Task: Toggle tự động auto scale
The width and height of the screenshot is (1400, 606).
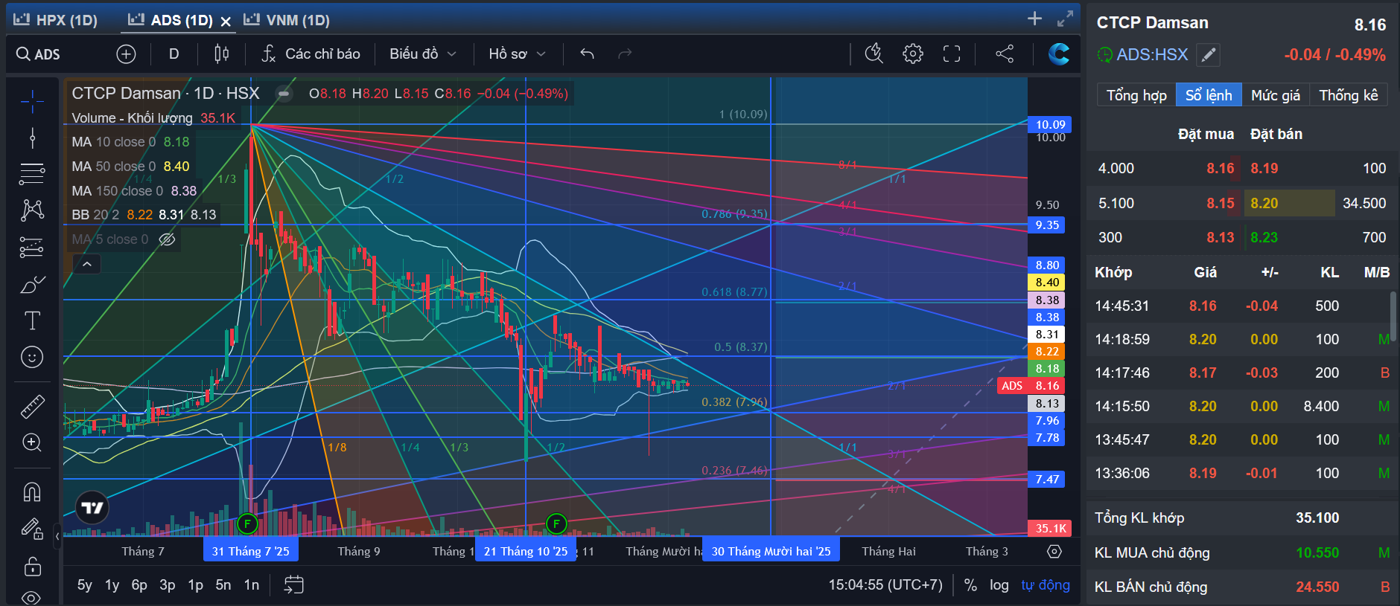Action: click(x=1046, y=585)
